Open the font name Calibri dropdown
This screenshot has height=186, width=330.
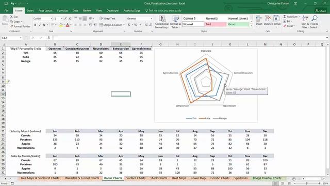pos(51,19)
